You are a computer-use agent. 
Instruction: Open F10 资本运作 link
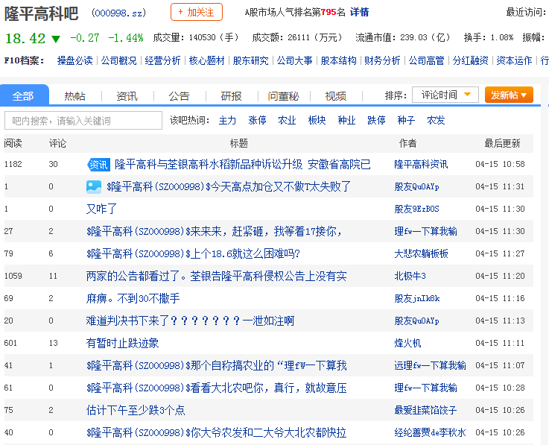[x=514, y=60]
